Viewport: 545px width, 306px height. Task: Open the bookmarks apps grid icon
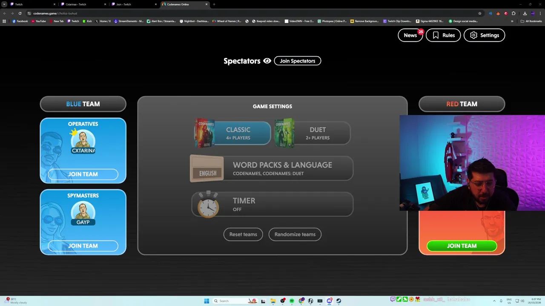(4, 21)
